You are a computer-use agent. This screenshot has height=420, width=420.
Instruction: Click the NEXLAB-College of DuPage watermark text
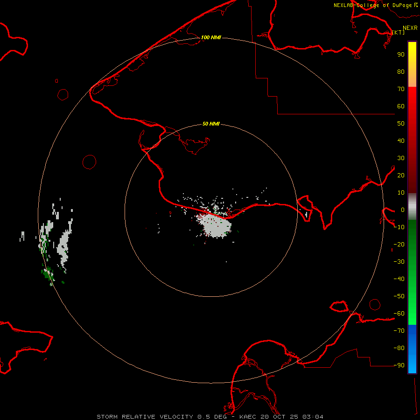tap(376, 5)
